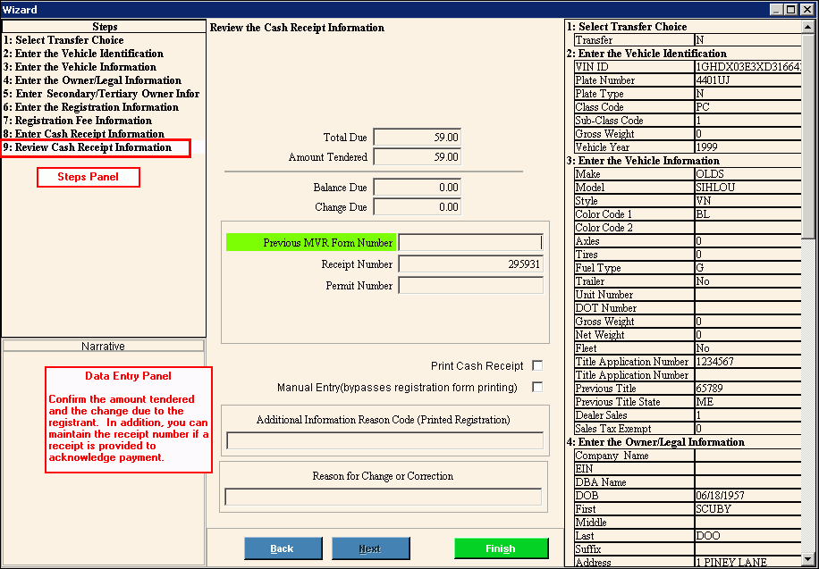Select step 9: Review Cash Receipt Information
The width and height of the screenshot is (819, 569).
click(88, 147)
